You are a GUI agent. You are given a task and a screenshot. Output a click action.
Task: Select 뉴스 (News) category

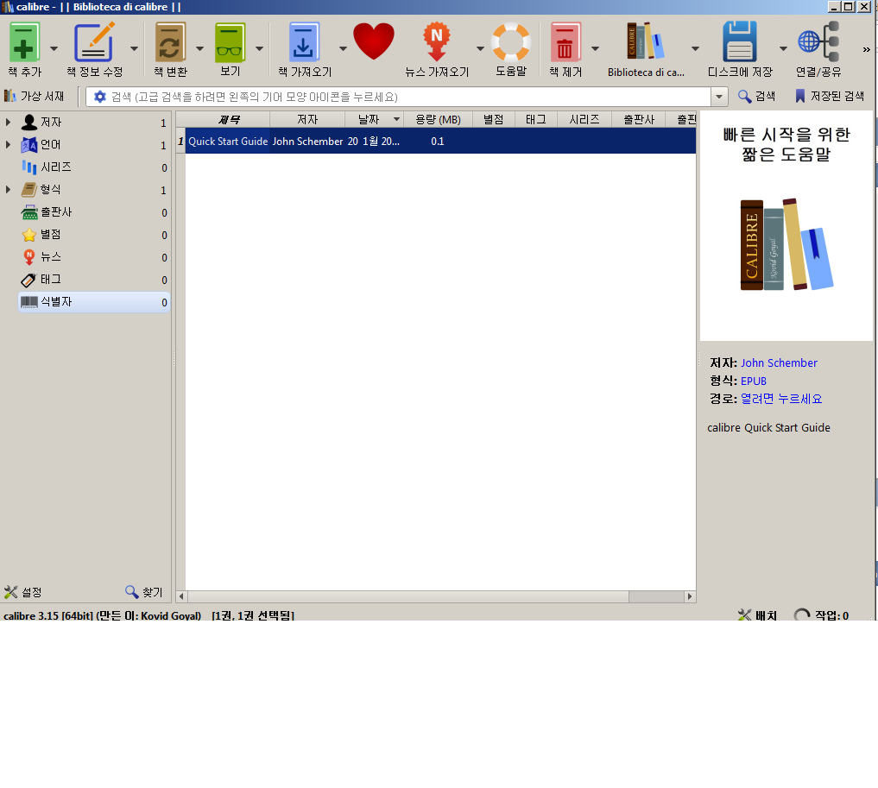pos(94,257)
